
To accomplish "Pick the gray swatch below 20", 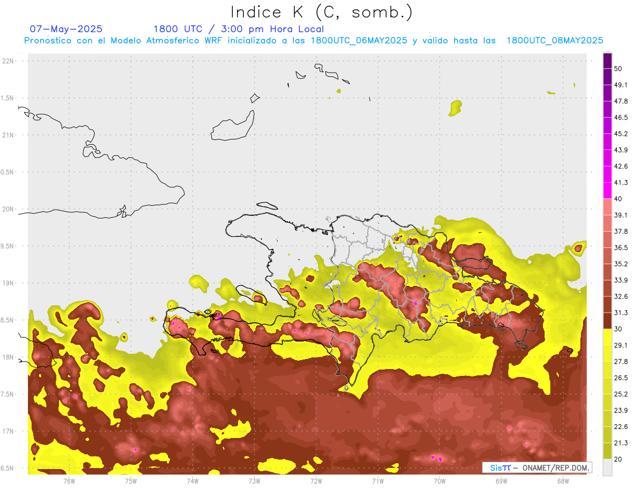I will tap(607, 467).
